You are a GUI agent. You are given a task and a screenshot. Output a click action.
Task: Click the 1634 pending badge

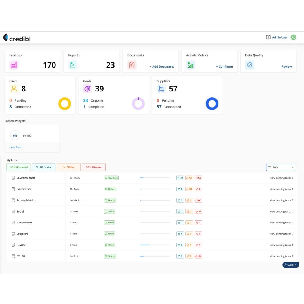coord(180,178)
